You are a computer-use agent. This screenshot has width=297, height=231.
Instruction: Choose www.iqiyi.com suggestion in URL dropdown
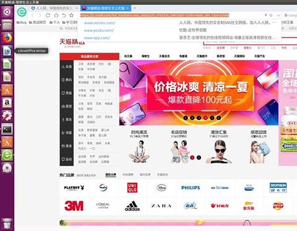pos(97,38)
